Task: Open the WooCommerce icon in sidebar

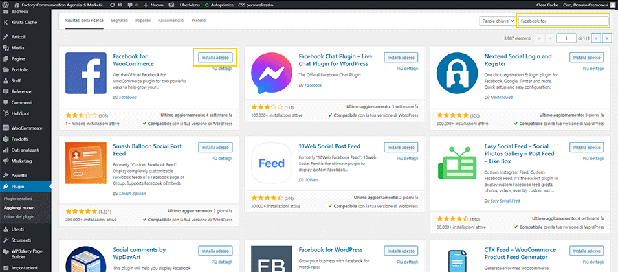Action: [x=6, y=128]
